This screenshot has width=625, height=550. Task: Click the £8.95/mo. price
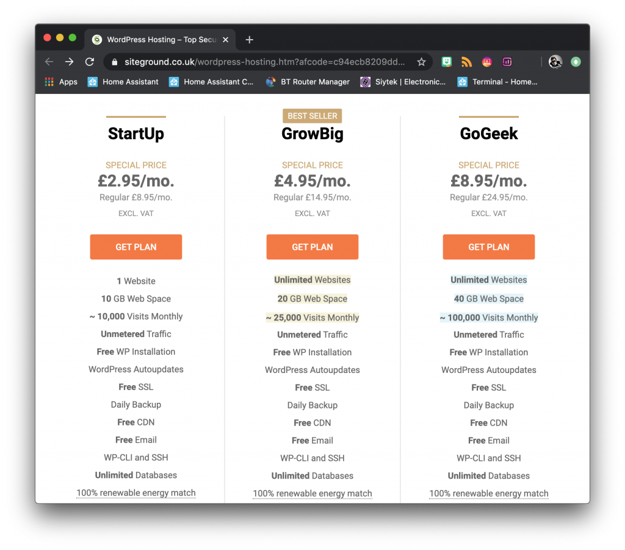pyautogui.click(x=489, y=181)
